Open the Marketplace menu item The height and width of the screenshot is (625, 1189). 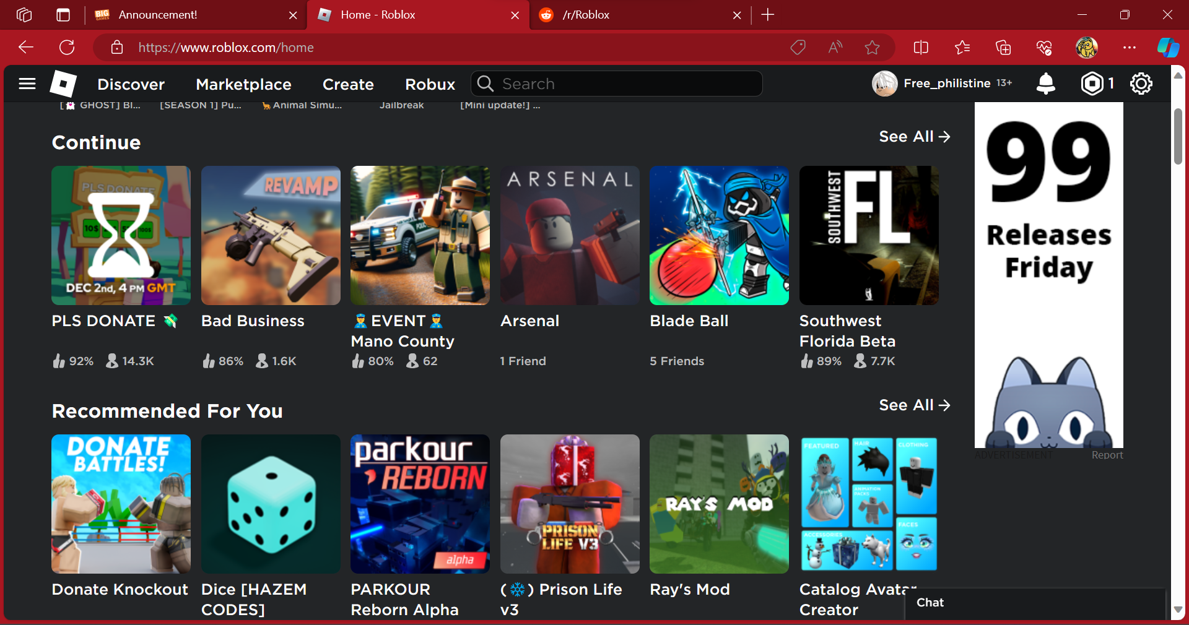click(243, 84)
